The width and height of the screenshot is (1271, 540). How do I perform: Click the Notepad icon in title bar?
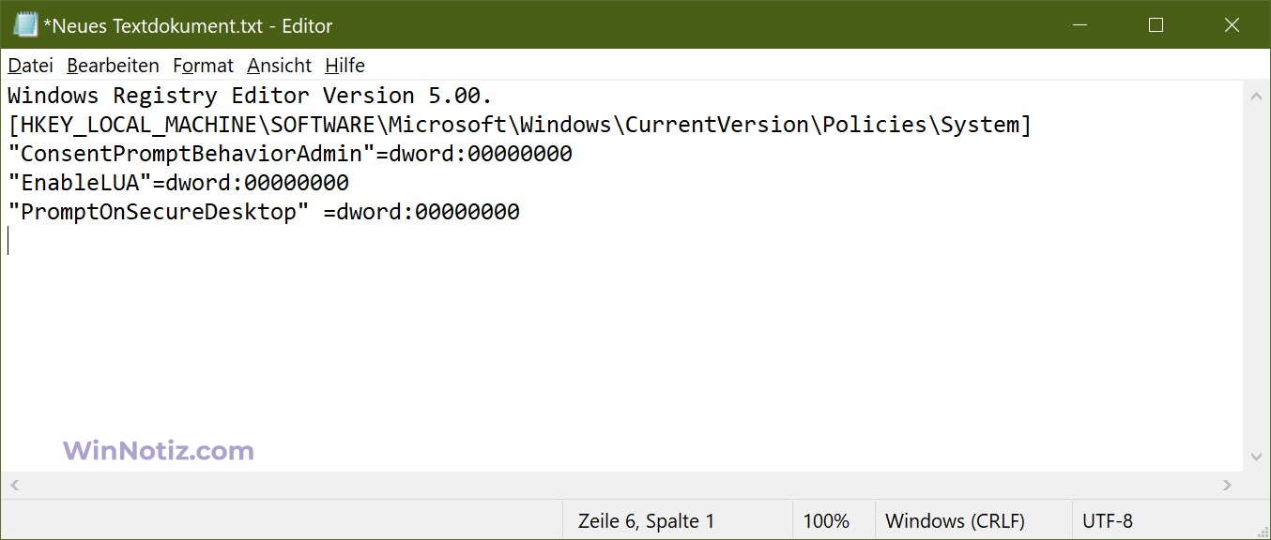tap(24, 25)
